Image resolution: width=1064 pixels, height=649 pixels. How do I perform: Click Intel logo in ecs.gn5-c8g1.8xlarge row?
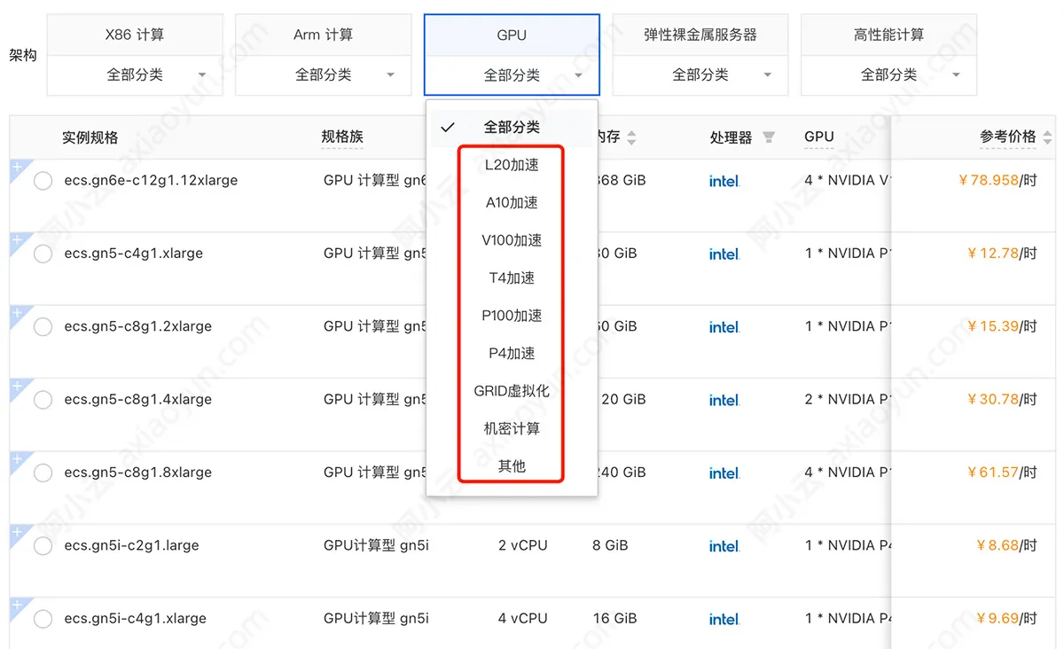tap(724, 473)
